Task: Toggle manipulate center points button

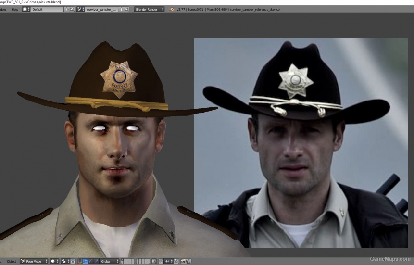Action: [x=73, y=261]
